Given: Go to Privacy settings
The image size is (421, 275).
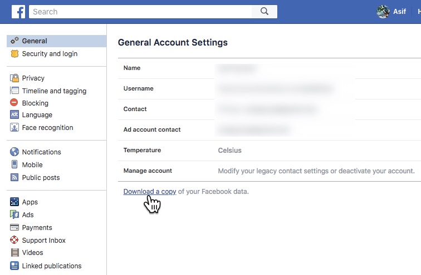Looking at the screenshot, I should pos(33,78).
